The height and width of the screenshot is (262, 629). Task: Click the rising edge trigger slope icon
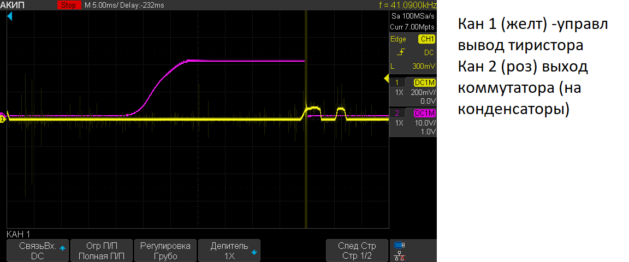click(x=401, y=52)
